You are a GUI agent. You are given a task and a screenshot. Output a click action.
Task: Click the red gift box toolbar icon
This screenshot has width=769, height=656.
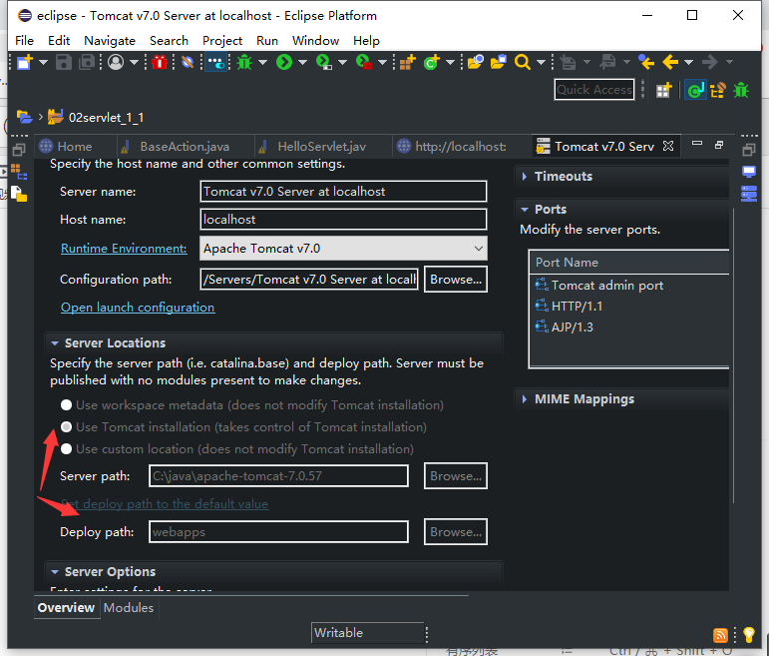tap(159, 62)
